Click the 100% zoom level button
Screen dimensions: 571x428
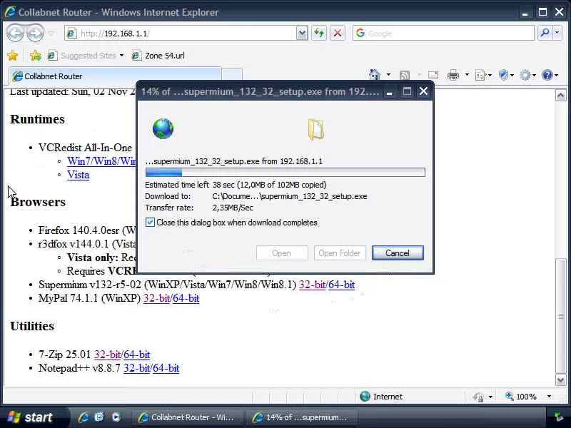click(x=522, y=397)
